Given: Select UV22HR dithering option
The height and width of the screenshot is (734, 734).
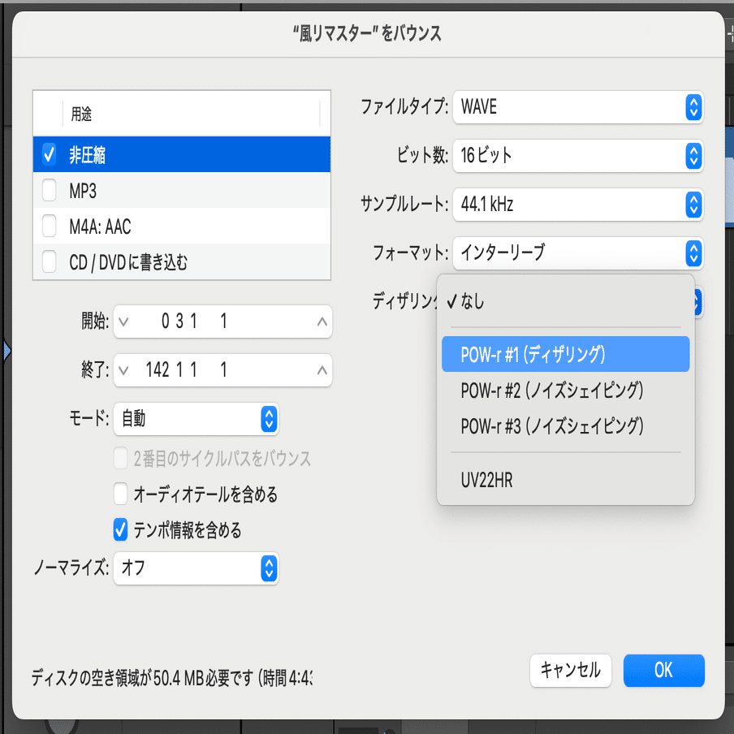Looking at the screenshot, I should pyautogui.click(x=565, y=480).
